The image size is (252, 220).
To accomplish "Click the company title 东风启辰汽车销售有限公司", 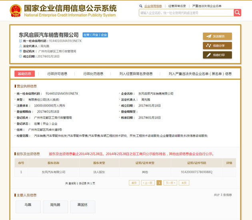I will pyautogui.click(x=49, y=35).
